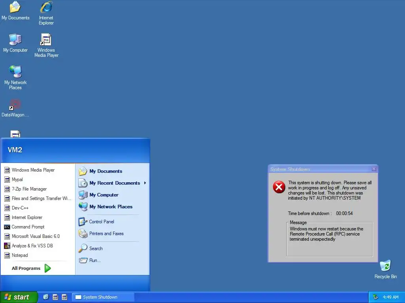Click the Dev-C++ program icon

[7, 208]
